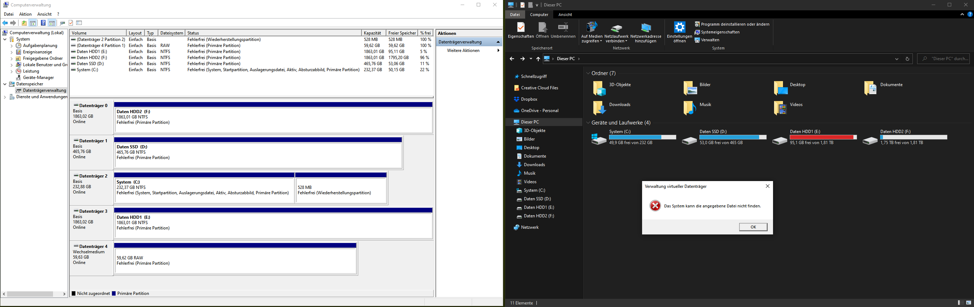
Task: Click the System (C:) capacity bar
Action: pyautogui.click(x=642, y=137)
